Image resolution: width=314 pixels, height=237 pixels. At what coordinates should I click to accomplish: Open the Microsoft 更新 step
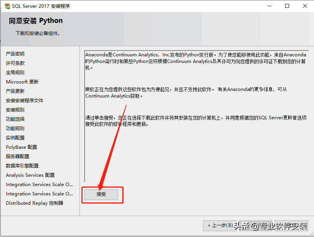point(22,82)
